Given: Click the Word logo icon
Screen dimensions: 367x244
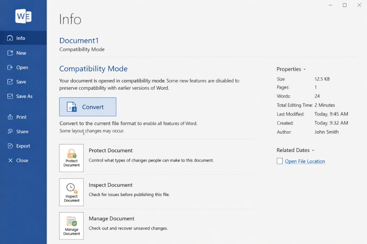Looking at the screenshot, I should 23,16.
